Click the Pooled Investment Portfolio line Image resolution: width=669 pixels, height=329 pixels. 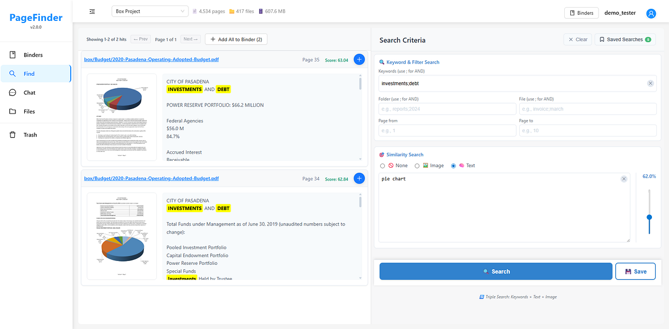pos(198,247)
